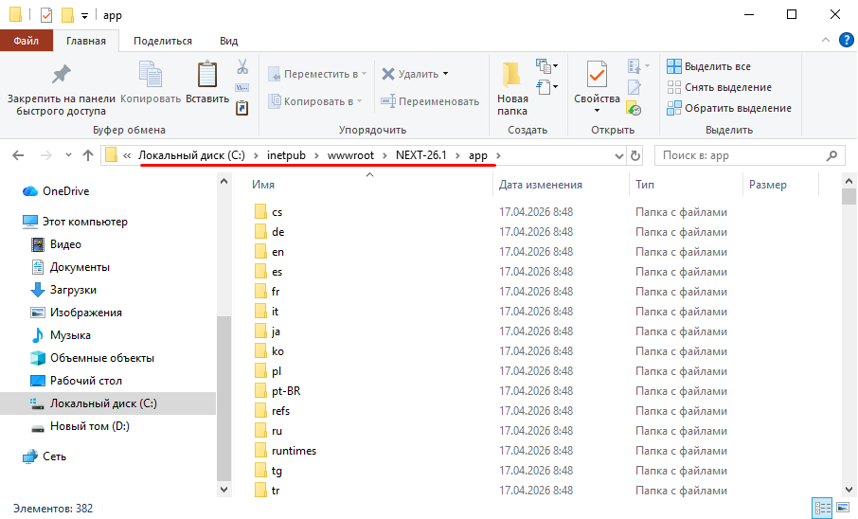The image size is (858, 519).
Task: Open Customize Quick Access Toolbar dropdown
Action: [x=85, y=16]
